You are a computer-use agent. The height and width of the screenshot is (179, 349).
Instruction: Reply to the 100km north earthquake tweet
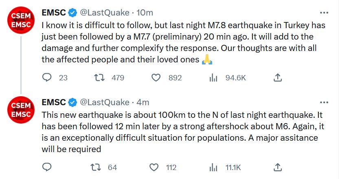47,167
